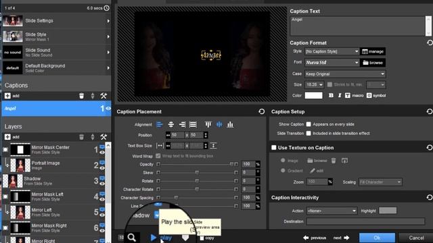
Task: Insert a symbol into caption
Action: (x=376, y=95)
